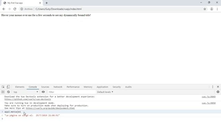221x124 pixels.
Task: Clear the console
Action: coord(8,92)
